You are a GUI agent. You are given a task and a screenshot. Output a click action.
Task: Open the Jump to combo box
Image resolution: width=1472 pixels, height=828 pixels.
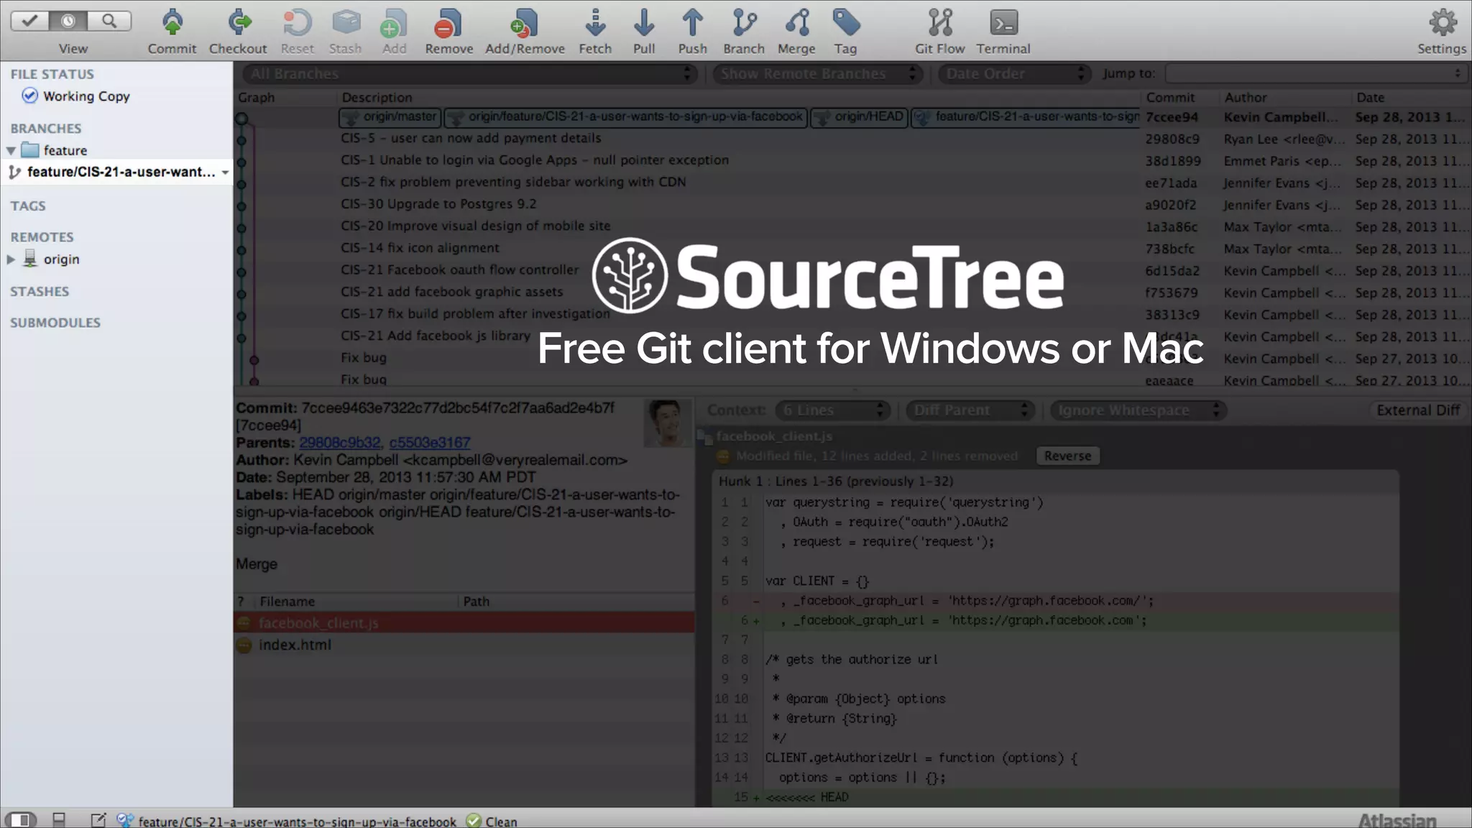1315,73
